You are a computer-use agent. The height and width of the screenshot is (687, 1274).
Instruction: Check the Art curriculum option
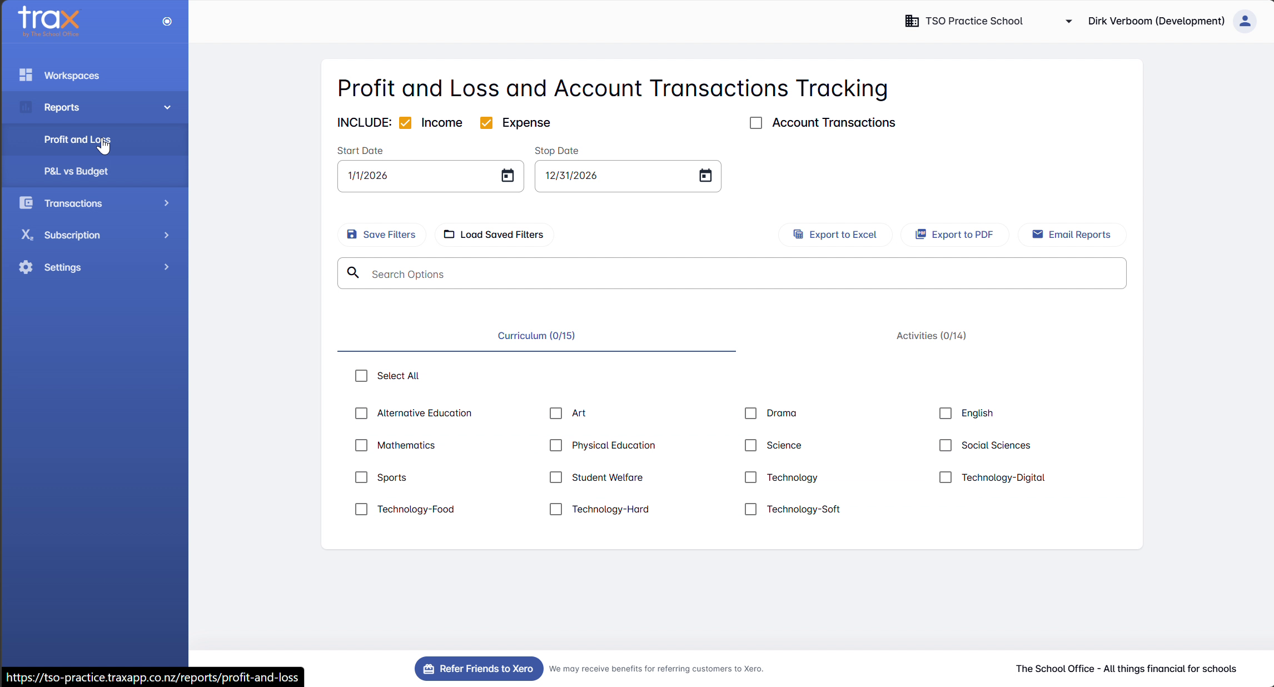pyautogui.click(x=556, y=413)
